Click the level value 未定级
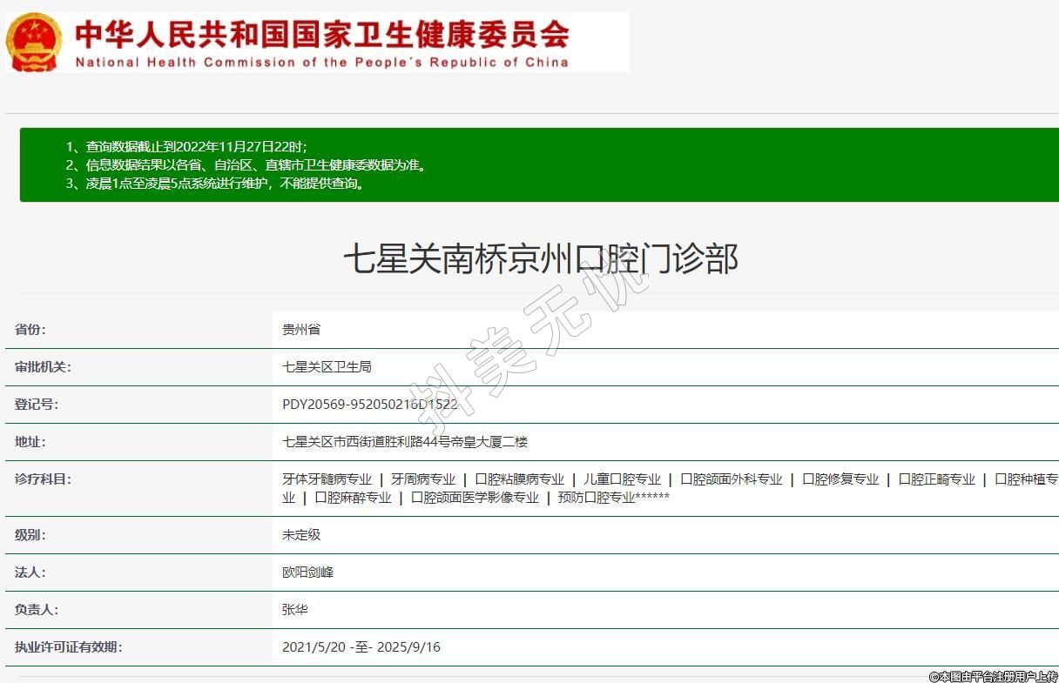 tap(301, 535)
